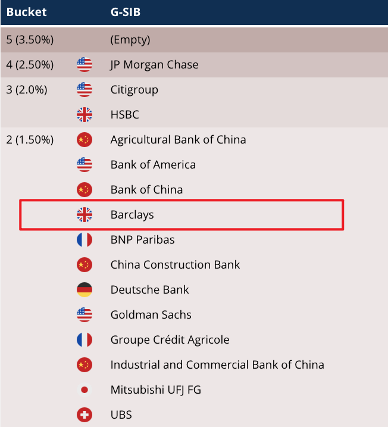The image size is (388, 427).
Task: Click the 4 (2.50%) bucket cell
Action: tap(30, 65)
